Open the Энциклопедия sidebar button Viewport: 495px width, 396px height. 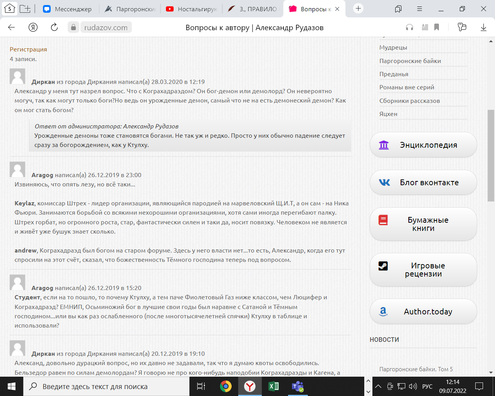[x=423, y=145]
